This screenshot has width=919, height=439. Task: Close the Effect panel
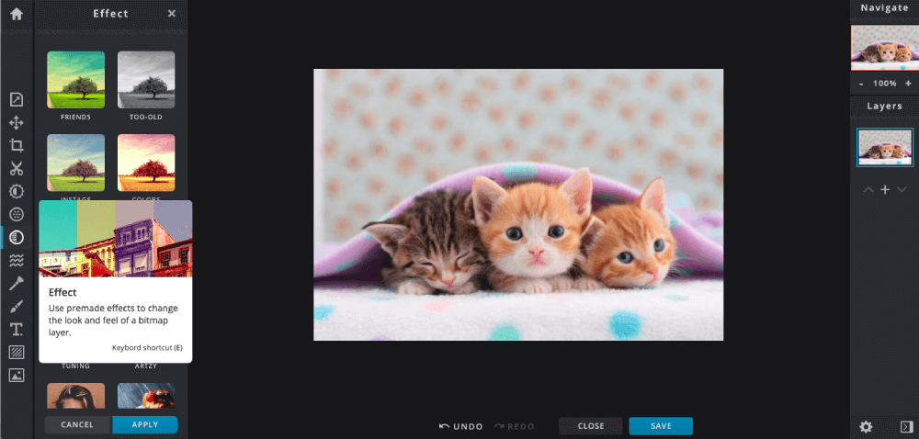(172, 14)
